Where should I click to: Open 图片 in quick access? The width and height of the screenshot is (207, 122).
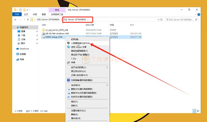coord(23,43)
